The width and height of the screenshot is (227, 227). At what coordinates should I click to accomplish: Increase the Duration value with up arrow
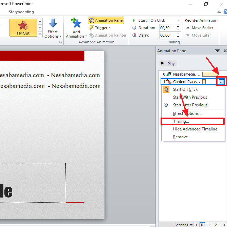[x=178, y=26]
